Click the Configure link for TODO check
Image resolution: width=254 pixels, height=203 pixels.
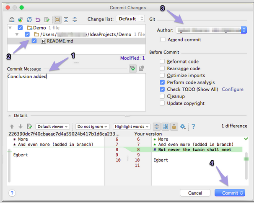[x=232, y=90]
